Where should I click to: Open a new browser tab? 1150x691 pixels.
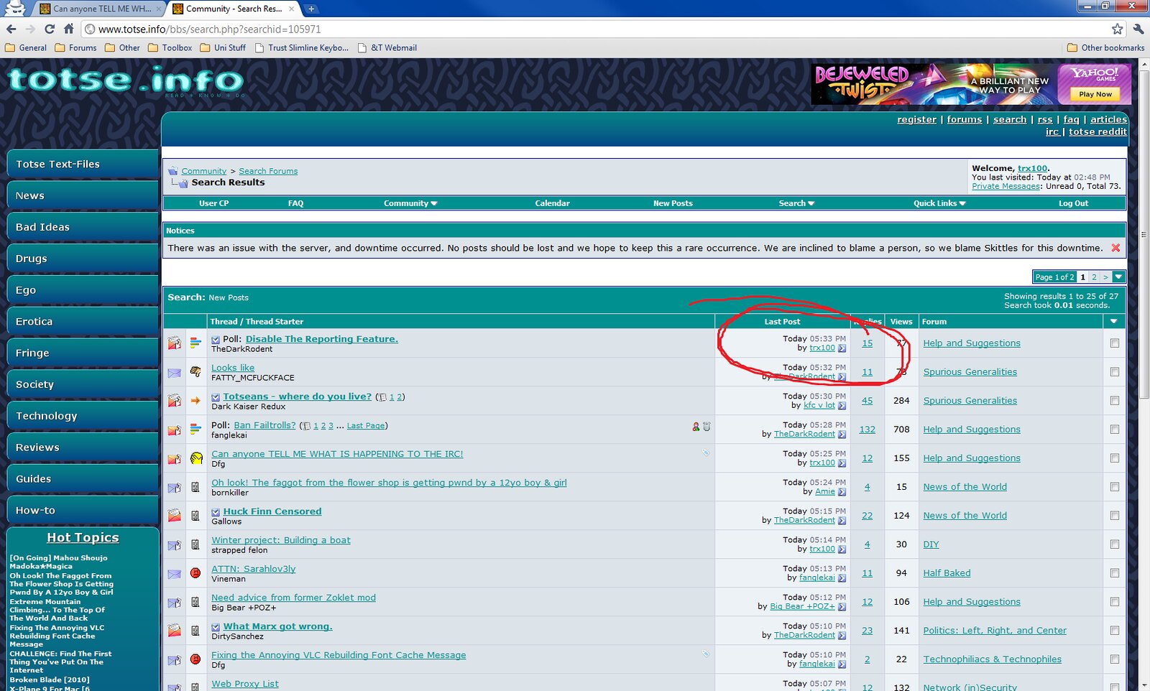[x=311, y=9]
